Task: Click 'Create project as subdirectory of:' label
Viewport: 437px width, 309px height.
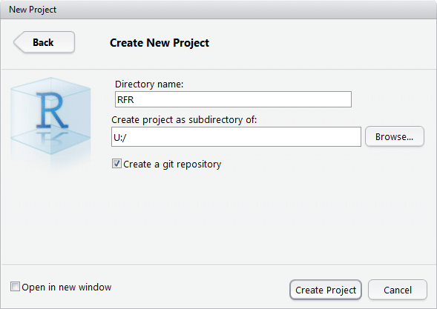Action: pyautogui.click(x=184, y=120)
